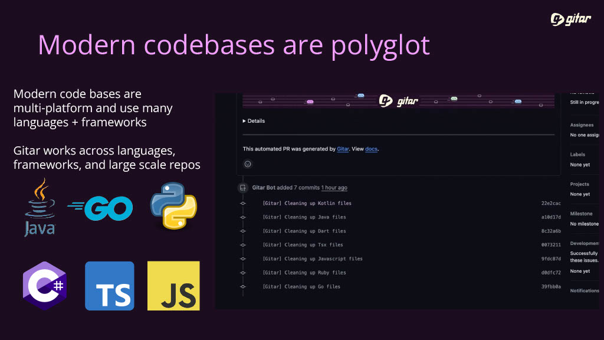This screenshot has width=604, height=340.
Task: Open the docs link
Action: click(372, 149)
